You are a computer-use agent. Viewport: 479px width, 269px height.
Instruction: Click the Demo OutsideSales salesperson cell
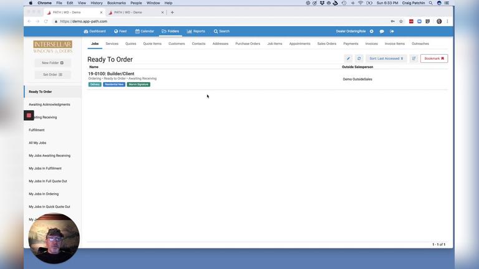coord(357,79)
